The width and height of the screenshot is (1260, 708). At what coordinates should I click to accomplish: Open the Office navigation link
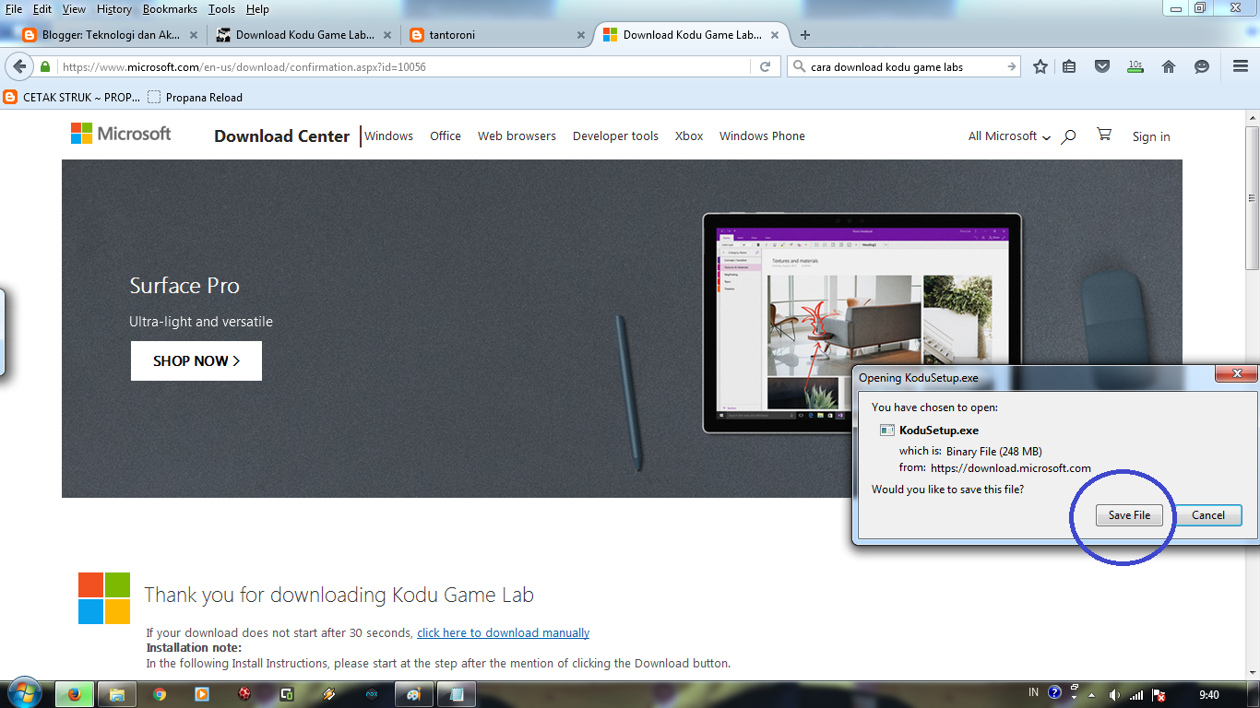(446, 136)
